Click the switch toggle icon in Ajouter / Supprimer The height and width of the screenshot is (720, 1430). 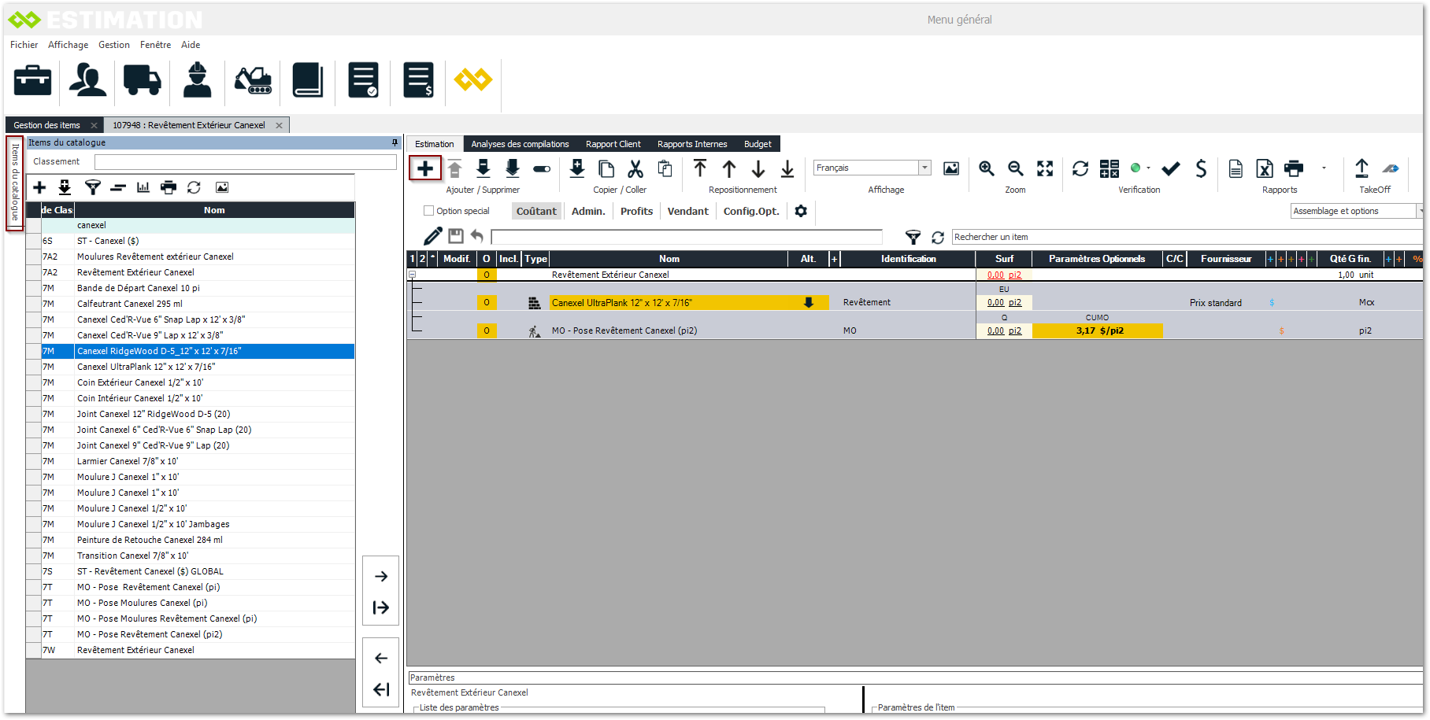pos(542,168)
